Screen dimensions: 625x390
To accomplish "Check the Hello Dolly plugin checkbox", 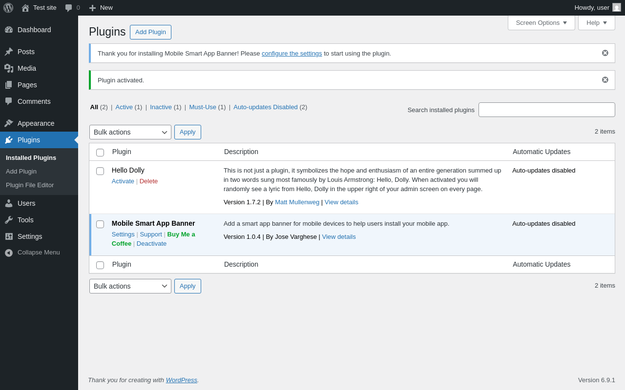I will tap(100, 171).
